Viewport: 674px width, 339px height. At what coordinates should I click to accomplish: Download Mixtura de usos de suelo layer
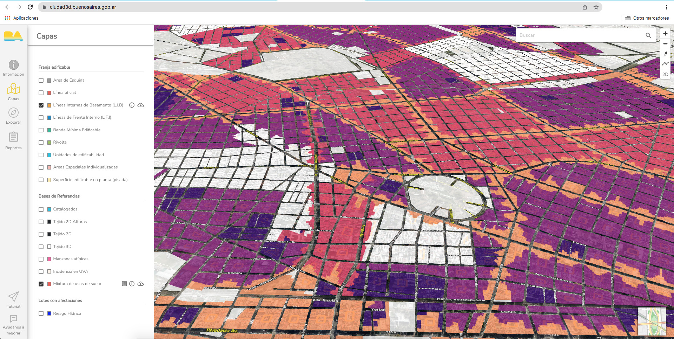140,284
